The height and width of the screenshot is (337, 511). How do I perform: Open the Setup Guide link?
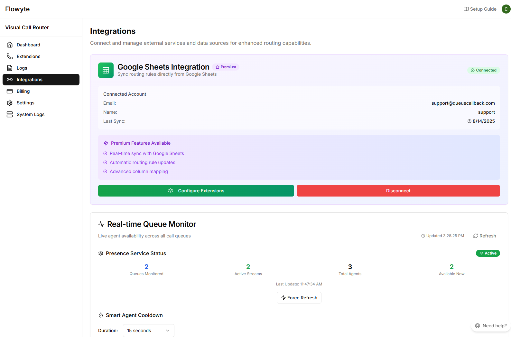coord(480,9)
